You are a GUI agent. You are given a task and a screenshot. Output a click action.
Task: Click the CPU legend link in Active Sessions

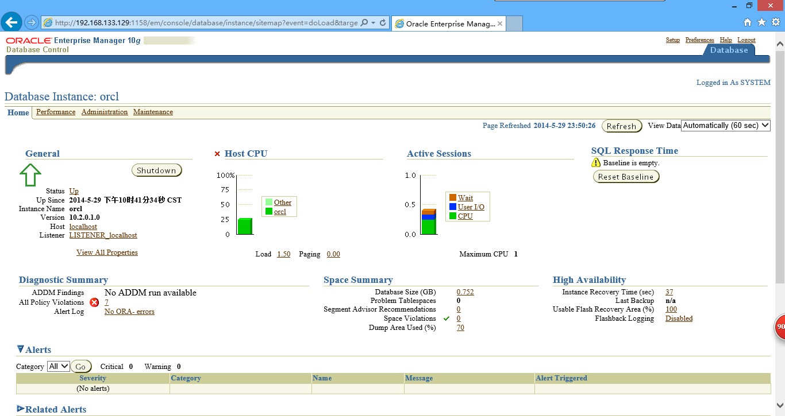(x=465, y=216)
